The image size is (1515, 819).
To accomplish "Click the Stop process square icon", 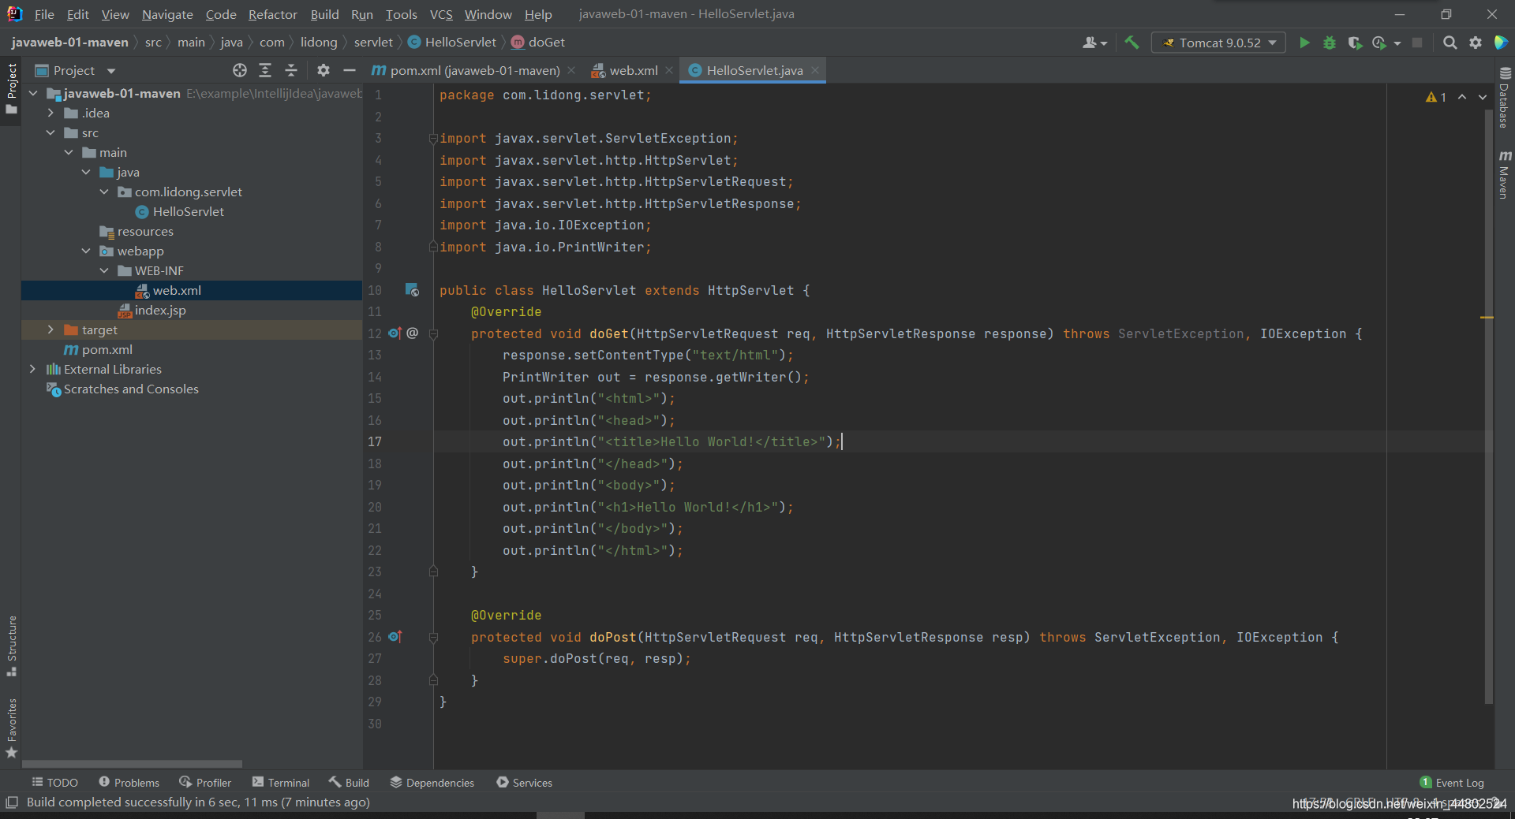I will [1417, 43].
